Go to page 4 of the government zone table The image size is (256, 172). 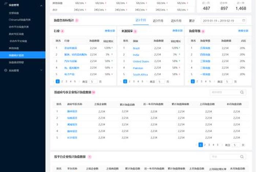pos(213,145)
